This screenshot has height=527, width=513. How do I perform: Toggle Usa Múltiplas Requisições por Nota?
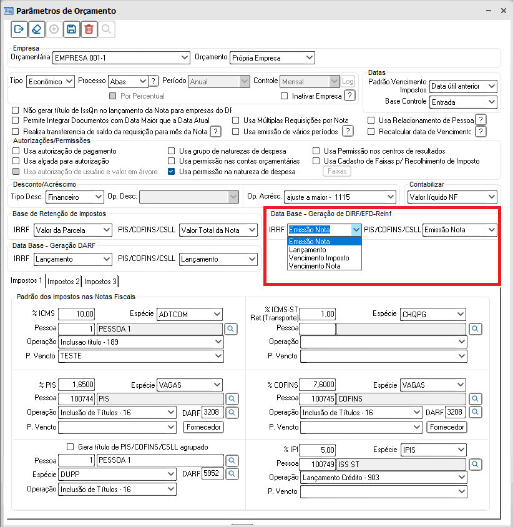[236, 121]
